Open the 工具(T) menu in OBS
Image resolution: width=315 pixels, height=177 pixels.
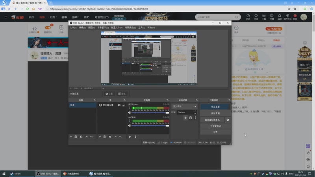click(x=142, y=28)
